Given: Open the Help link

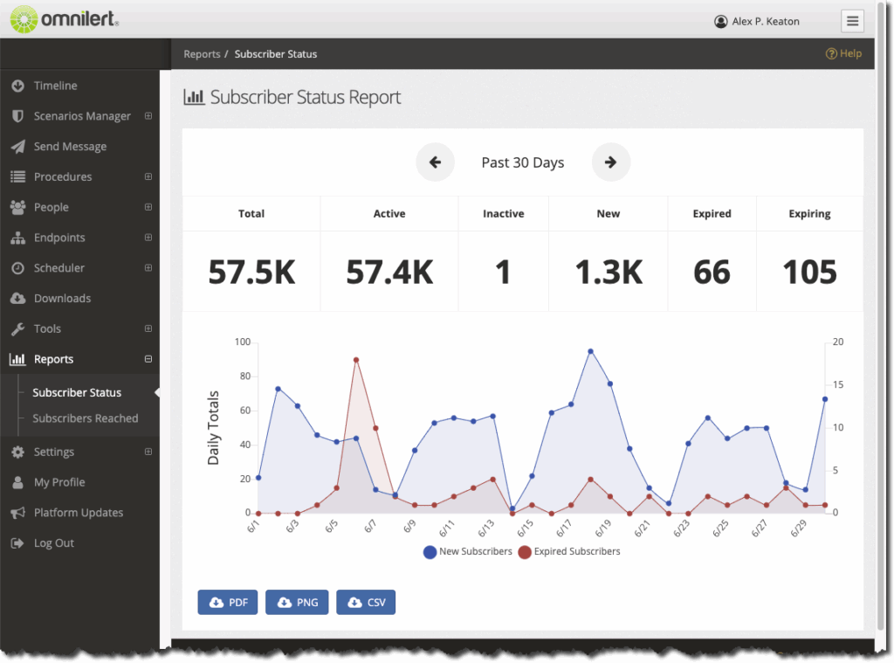Looking at the screenshot, I should (843, 54).
